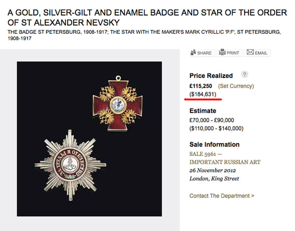Click the £115,250 realized price
The height and width of the screenshot is (231, 295).
point(201,86)
